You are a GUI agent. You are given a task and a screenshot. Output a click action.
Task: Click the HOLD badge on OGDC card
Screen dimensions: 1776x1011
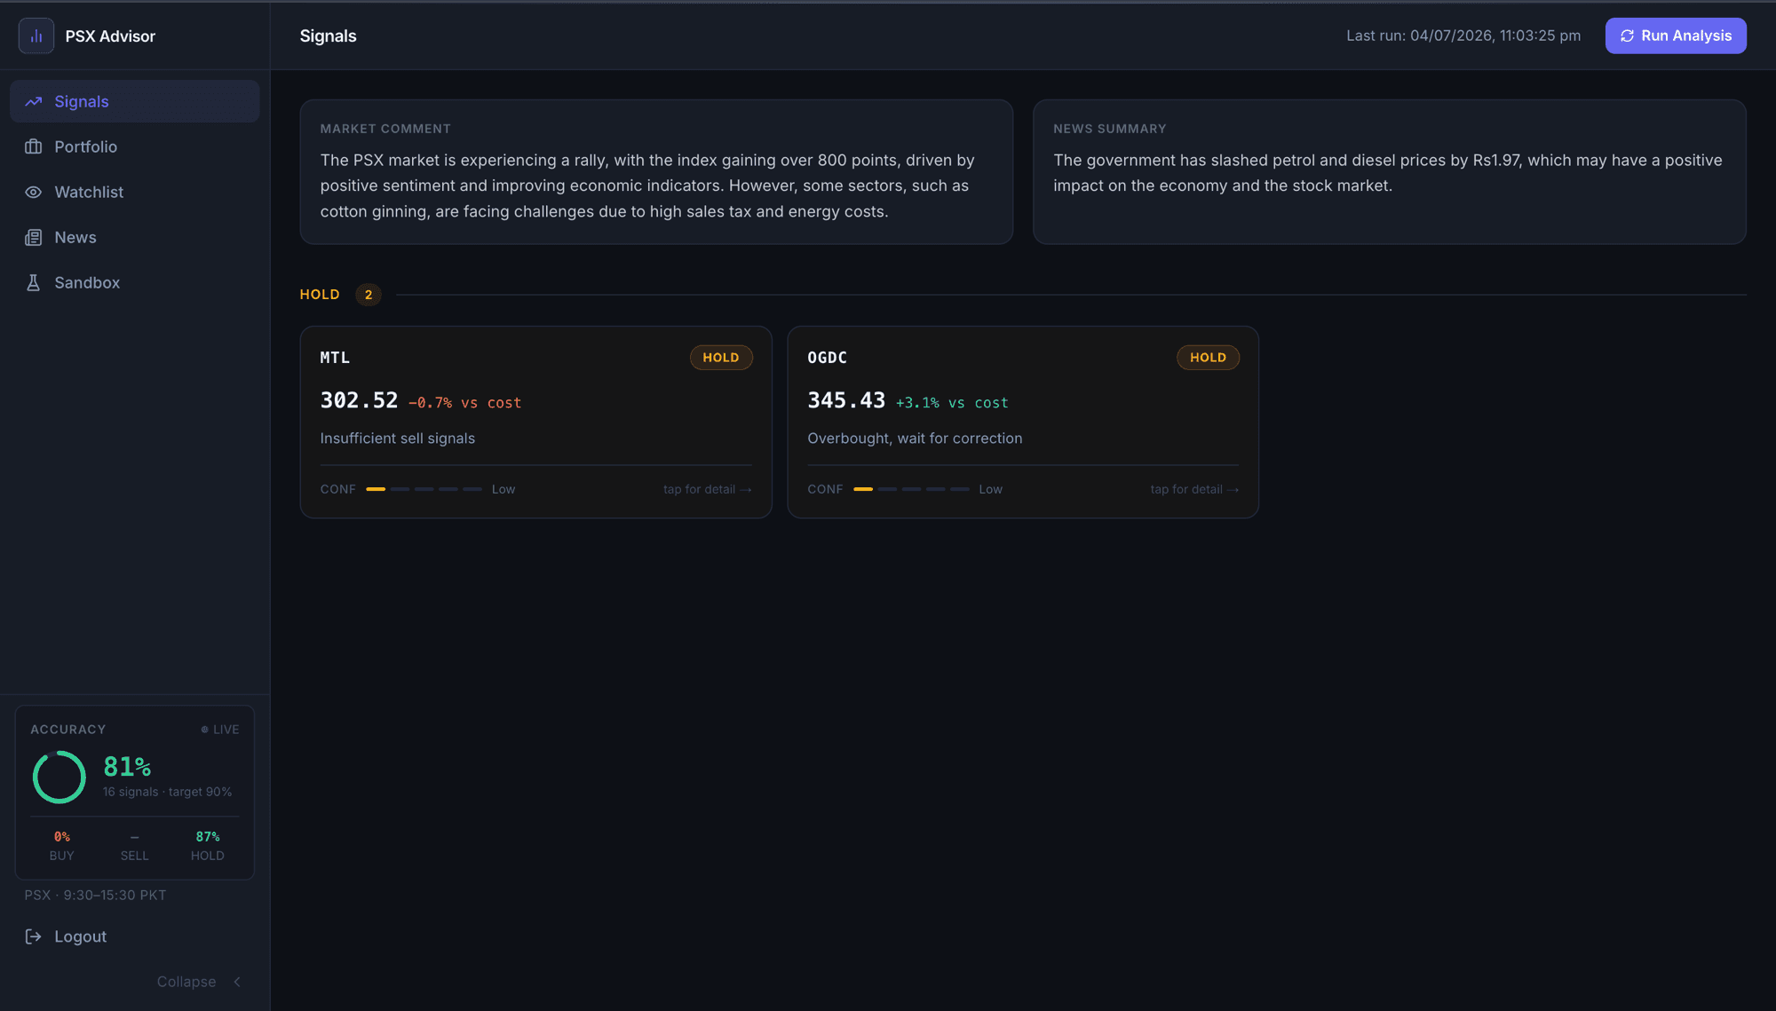click(1208, 358)
